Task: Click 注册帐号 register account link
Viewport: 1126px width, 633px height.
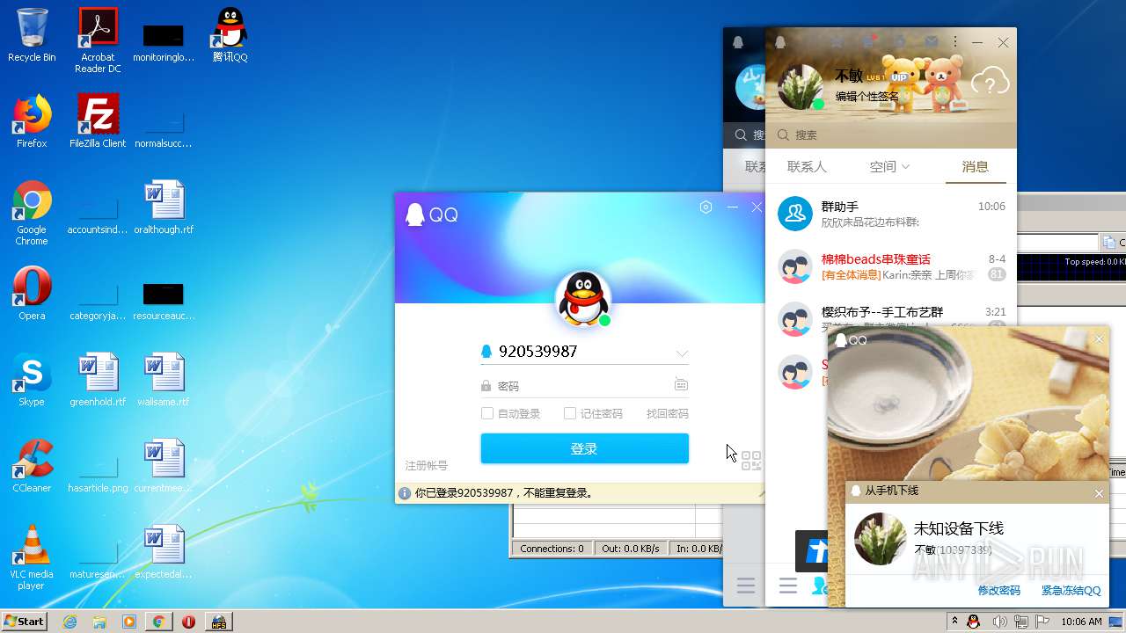Action: (x=427, y=465)
